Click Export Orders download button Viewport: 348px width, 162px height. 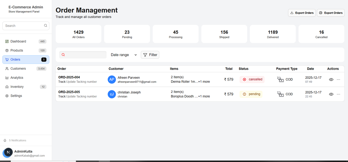302,13
